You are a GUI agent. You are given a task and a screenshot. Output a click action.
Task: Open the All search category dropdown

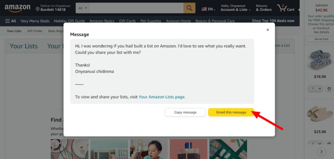click(83, 8)
